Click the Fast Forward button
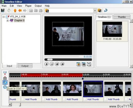Screen dimensions: 133x108 click(62, 64)
